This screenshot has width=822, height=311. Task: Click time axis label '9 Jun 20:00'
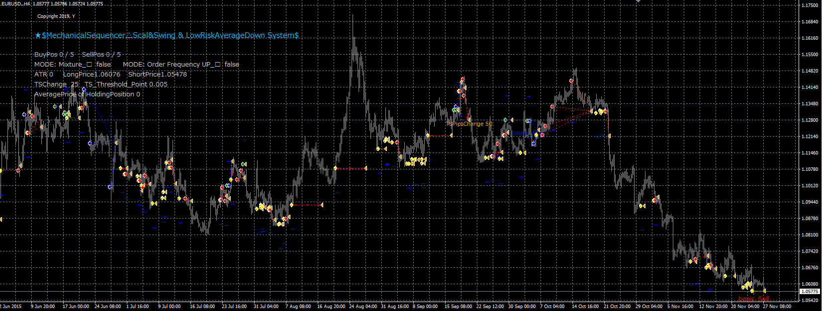(43, 307)
